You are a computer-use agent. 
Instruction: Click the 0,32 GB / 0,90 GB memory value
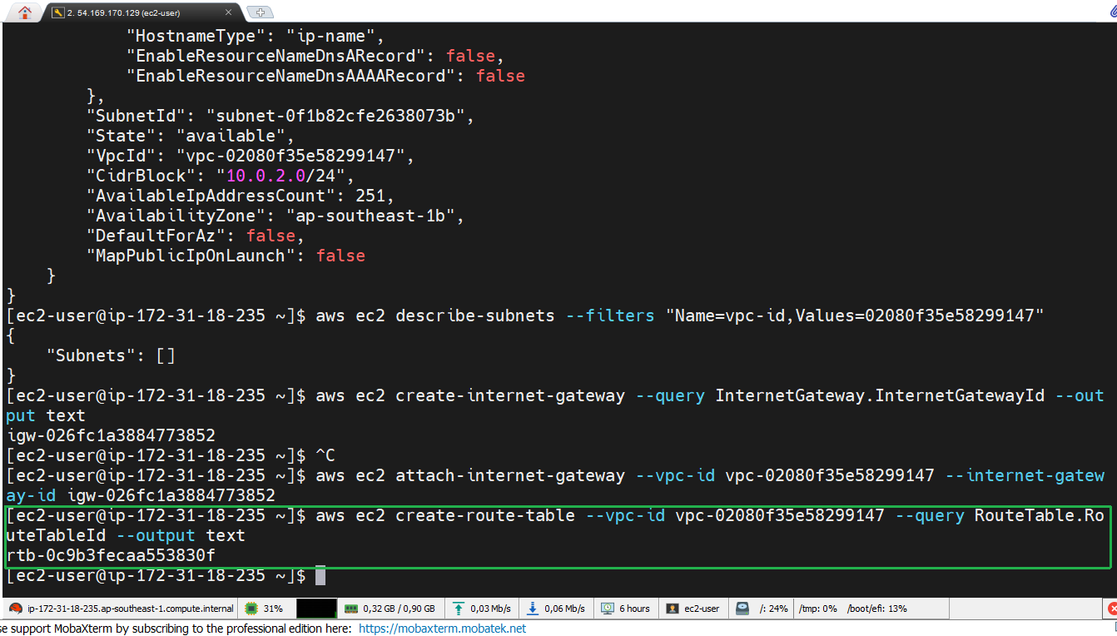(x=400, y=609)
